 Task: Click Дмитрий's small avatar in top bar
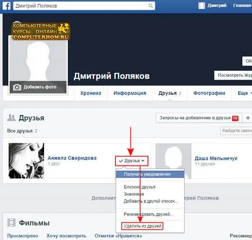(201, 6)
